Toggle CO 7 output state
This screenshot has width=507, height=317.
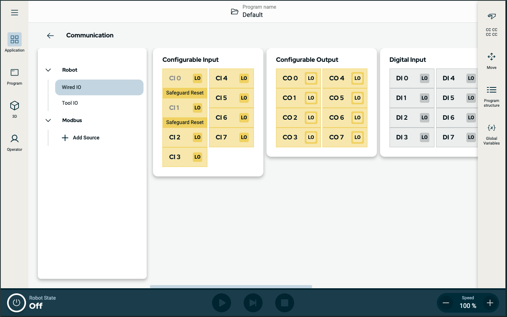pos(357,137)
